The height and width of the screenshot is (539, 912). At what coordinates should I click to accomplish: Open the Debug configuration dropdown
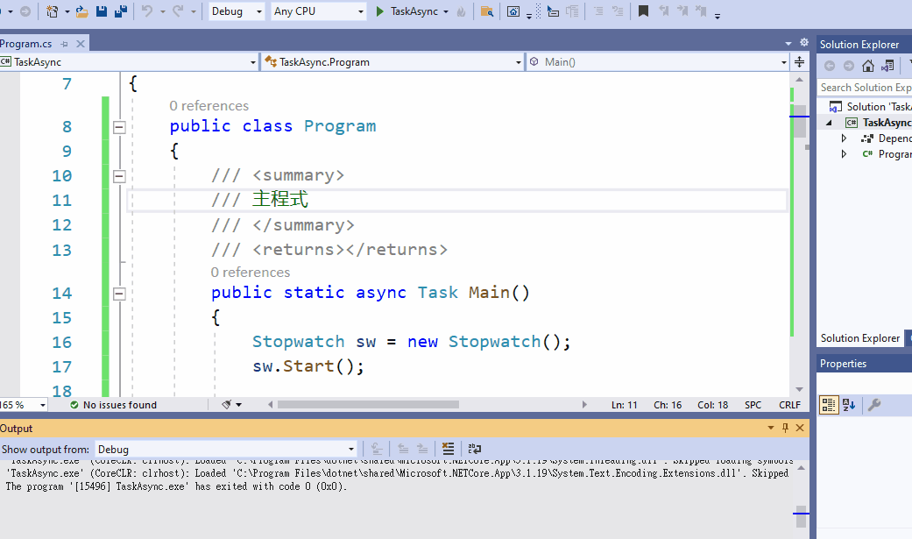point(237,11)
